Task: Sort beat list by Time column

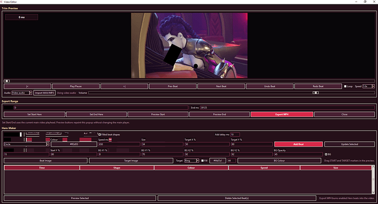Action: 42,168
